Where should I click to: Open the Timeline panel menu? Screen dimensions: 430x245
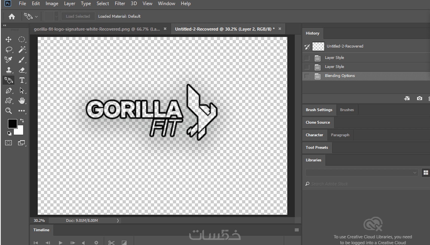tap(297, 230)
